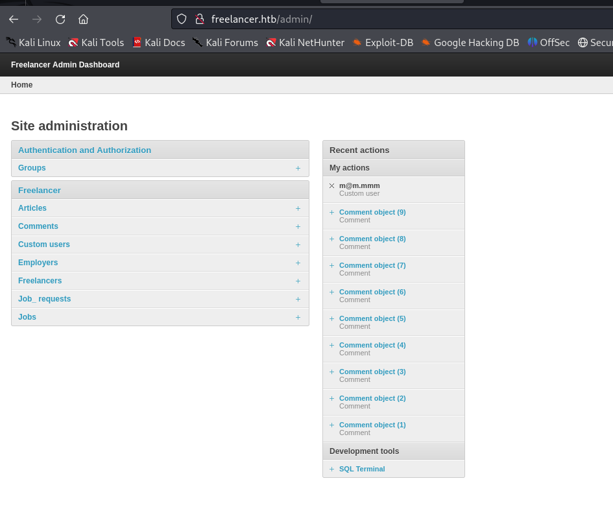This screenshot has height=522, width=613.
Task: Click the plus icon beside Articles
Action: [298, 208]
